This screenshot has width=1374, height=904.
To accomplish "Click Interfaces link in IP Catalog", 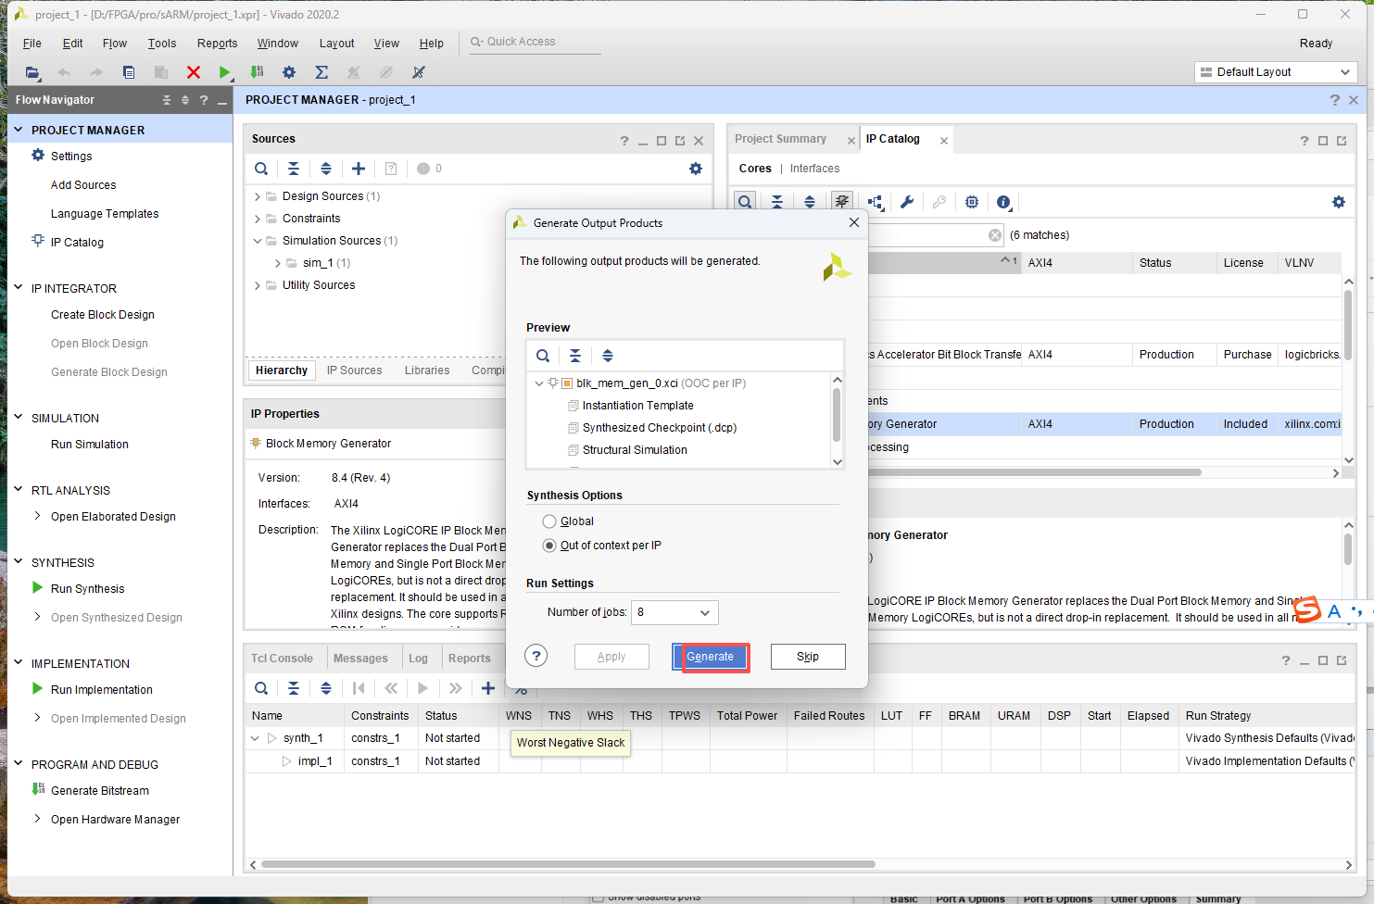I will click(814, 169).
